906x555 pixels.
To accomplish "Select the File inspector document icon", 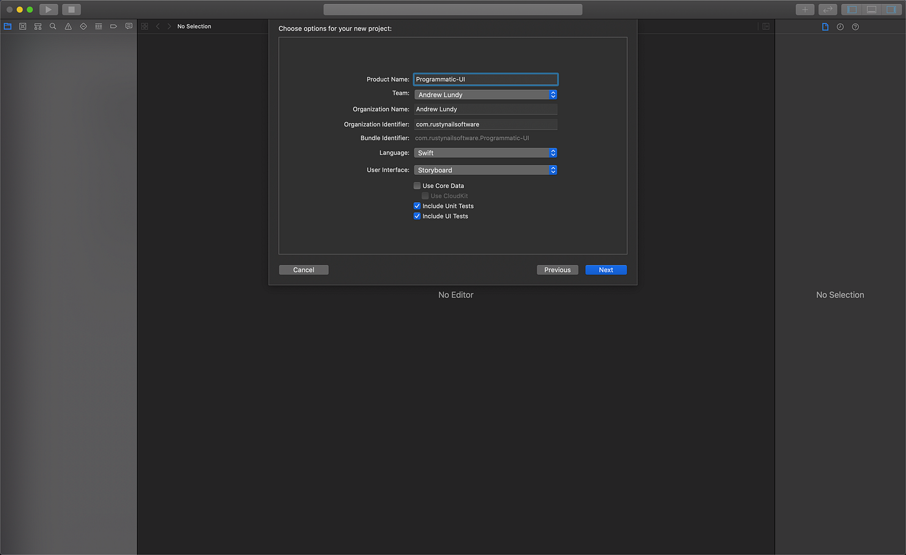I will pos(824,27).
